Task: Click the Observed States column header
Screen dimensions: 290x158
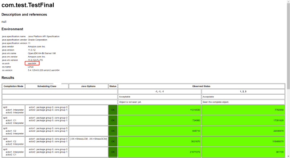Action: 201,86
